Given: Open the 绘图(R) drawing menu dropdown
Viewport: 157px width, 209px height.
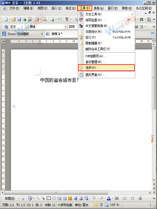Looking at the screenshot, I should point(19,198).
